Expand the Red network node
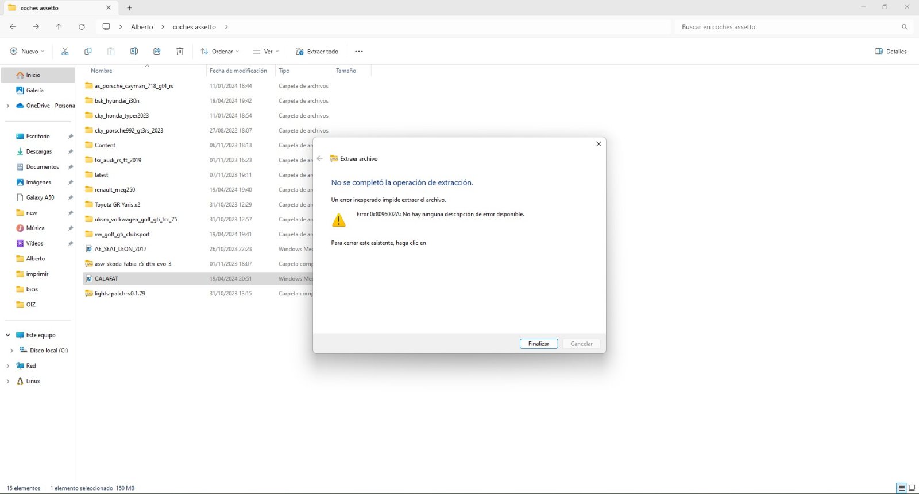 (7, 366)
